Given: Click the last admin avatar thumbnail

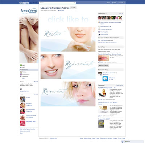Looking at the screenshot, I should coord(120,18).
